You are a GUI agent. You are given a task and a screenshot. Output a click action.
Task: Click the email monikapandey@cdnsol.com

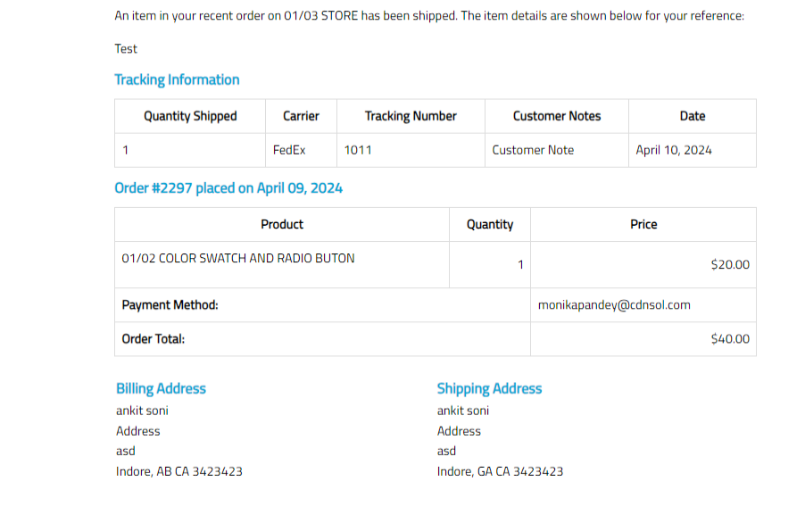pyautogui.click(x=614, y=305)
